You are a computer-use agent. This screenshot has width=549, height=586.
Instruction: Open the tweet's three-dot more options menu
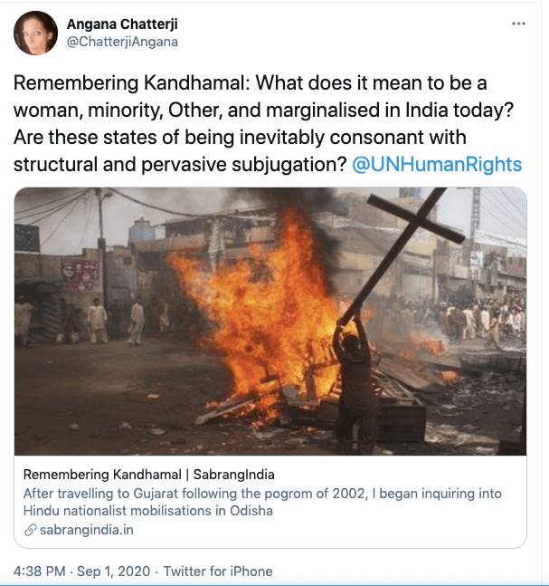[x=518, y=24]
